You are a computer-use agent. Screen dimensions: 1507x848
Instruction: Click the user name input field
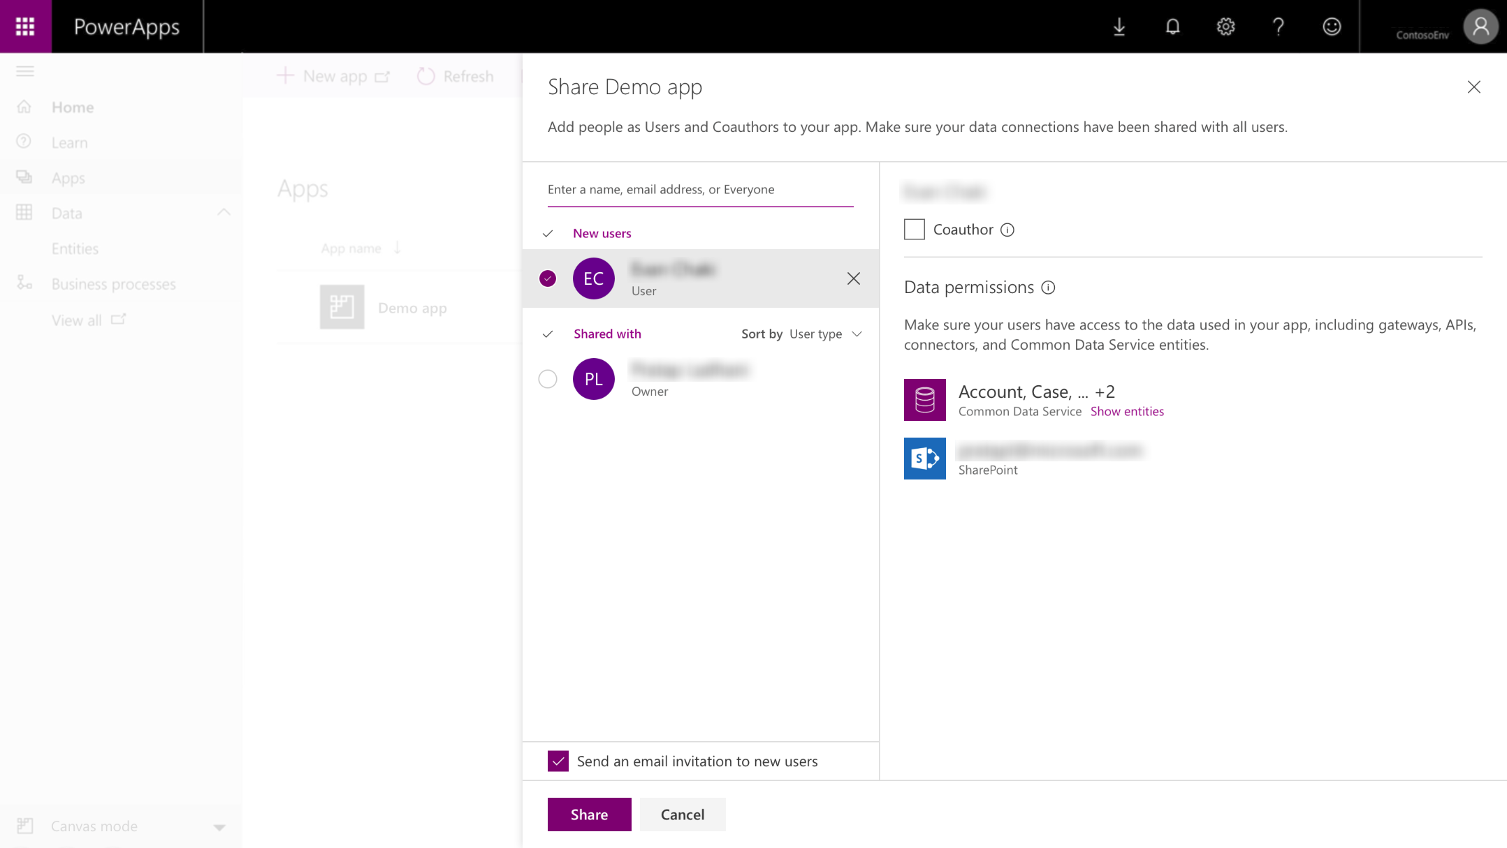pos(701,188)
